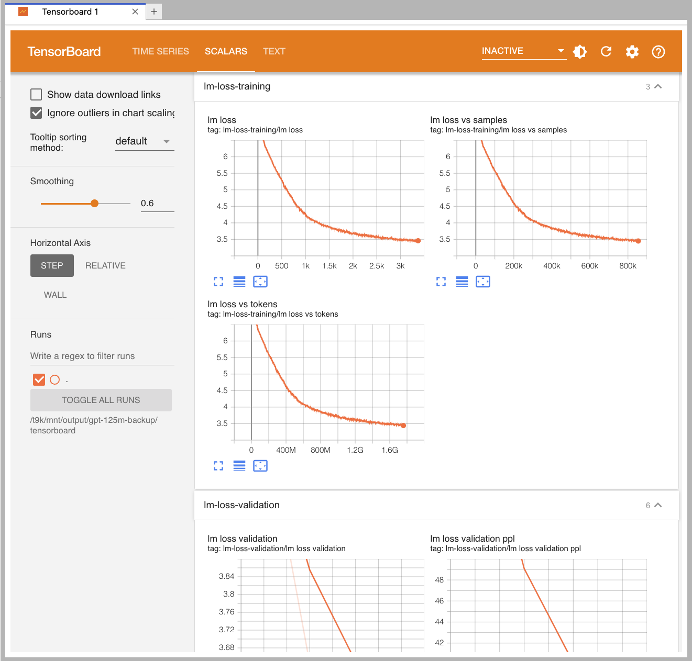Open TensorBoard settings gear
This screenshot has width=692, height=661.
tap(632, 51)
